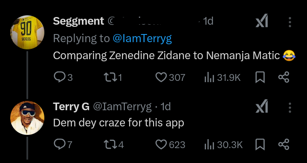Open the @IamTerryg mention link
The width and height of the screenshot is (307, 163).
142,38
